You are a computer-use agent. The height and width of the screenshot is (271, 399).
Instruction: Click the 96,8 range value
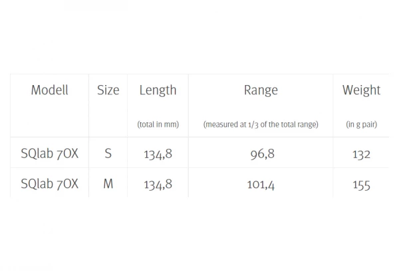(261, 155)
